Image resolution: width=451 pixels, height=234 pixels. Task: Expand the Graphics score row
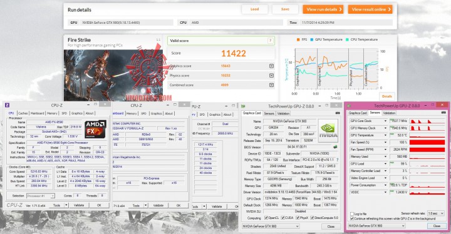[271, 66]
